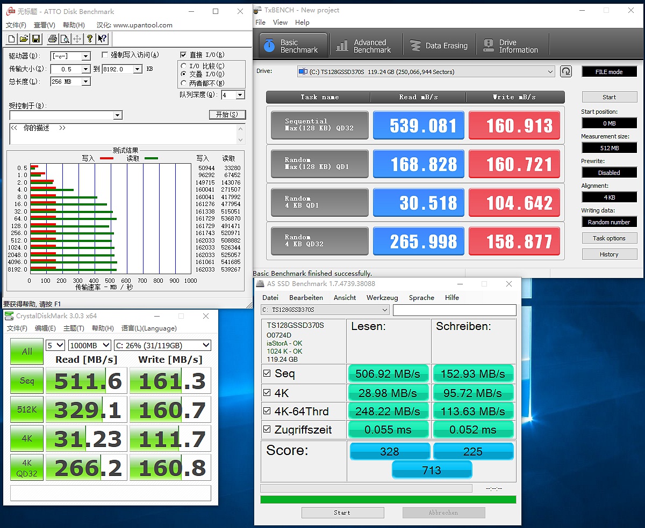Click the context help arrow icon in ATTO

point(102,39)
